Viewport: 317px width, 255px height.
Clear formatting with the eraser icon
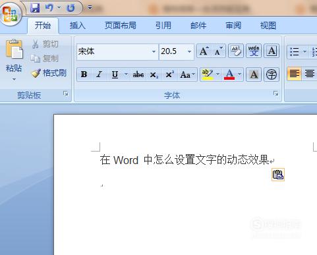coord(236,51)
